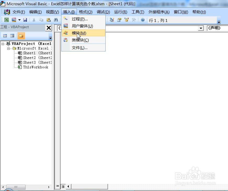
Task: Click project panel horizontal scrollbar thumb
Action: [16, 187]
